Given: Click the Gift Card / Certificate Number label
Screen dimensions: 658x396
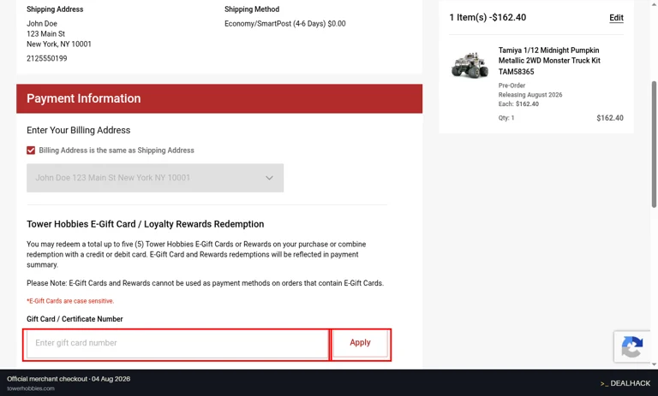Looking at the screenshot, I should (75, 319).
